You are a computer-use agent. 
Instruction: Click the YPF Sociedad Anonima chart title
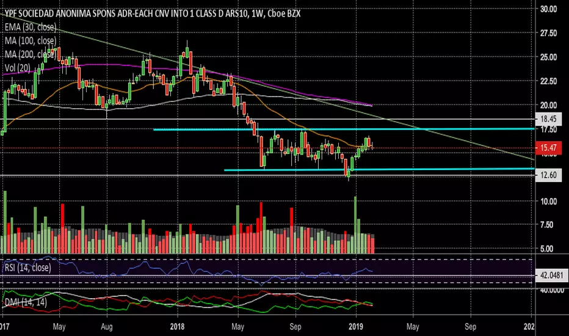[x=153, y=14]
